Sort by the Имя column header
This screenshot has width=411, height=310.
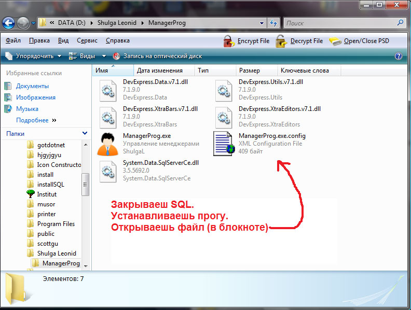click(113, 71)
